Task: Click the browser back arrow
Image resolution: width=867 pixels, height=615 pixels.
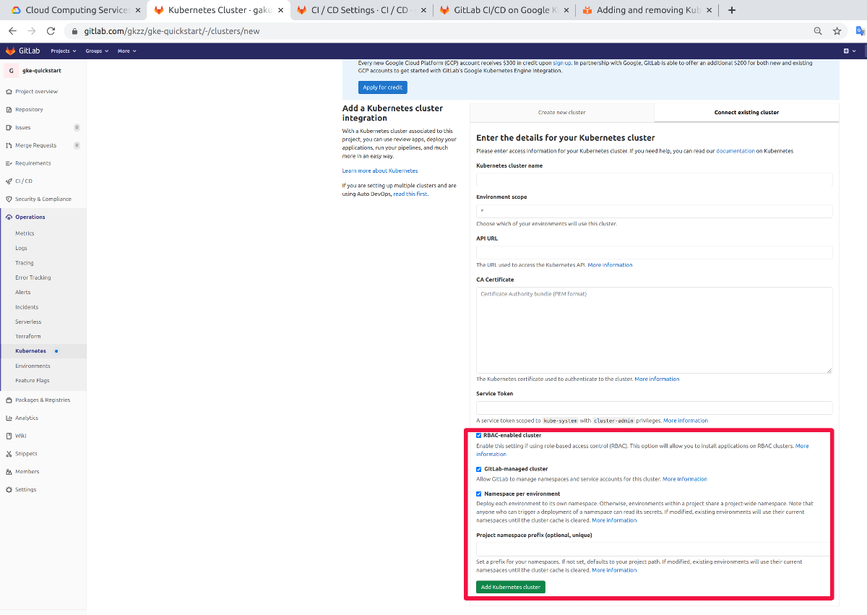Action: click(12, 31)
